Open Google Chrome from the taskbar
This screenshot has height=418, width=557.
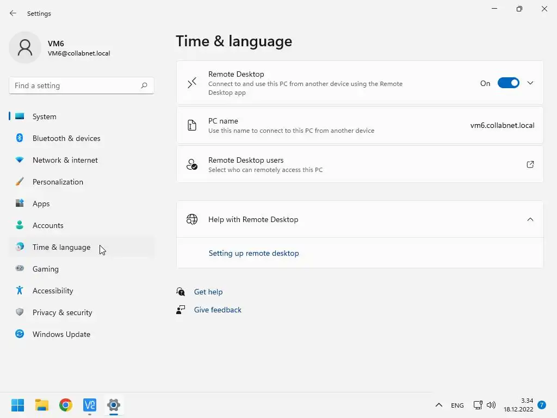pyautogui.click(x=66, y=405)
